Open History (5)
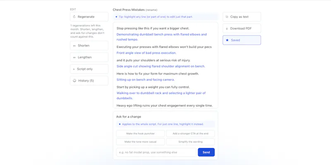 click(x=89, y=81)
